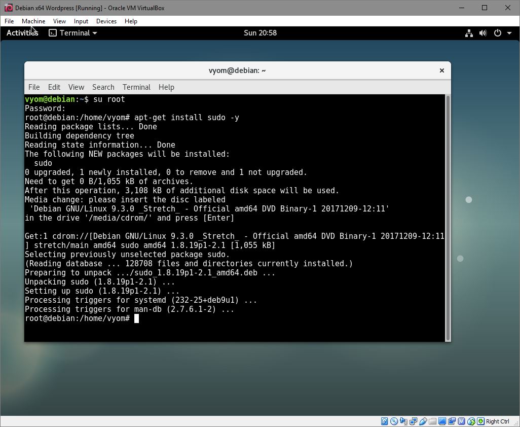Open the shared folders status icon
This screenshot has height=427, width=520.
click(432, 421)
